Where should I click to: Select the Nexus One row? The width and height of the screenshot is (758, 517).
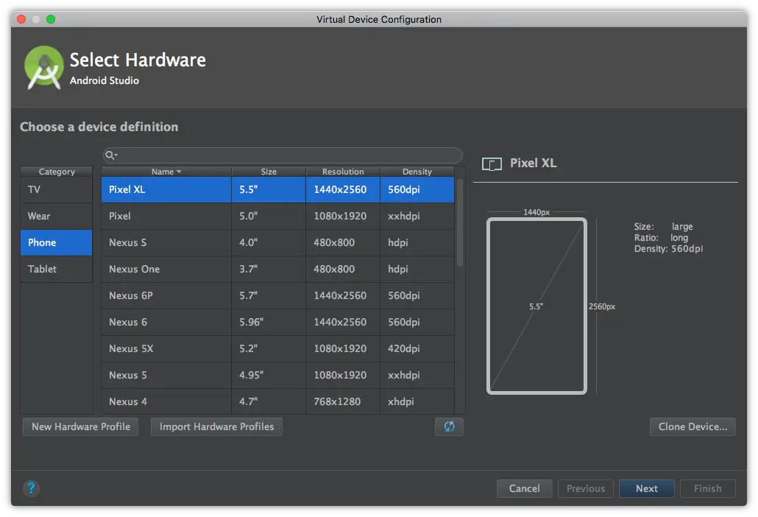[x=278, y=269]
